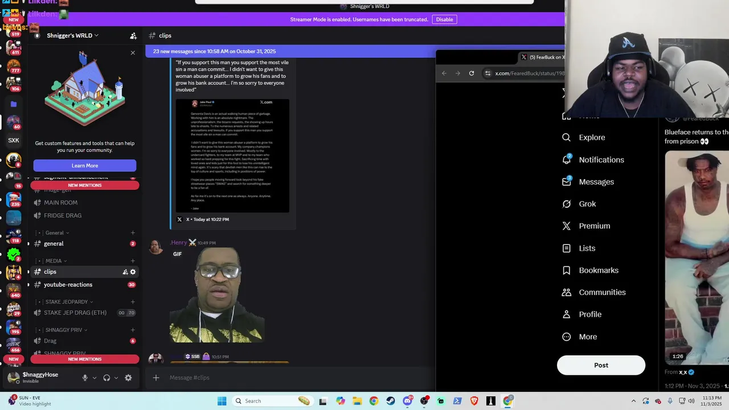Open the GIF posted by Henry

point(218,295)
